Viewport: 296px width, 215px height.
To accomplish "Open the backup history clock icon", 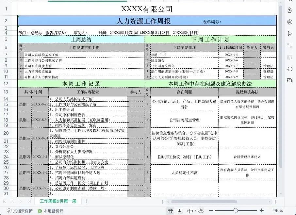I will [x=289, y=69].
